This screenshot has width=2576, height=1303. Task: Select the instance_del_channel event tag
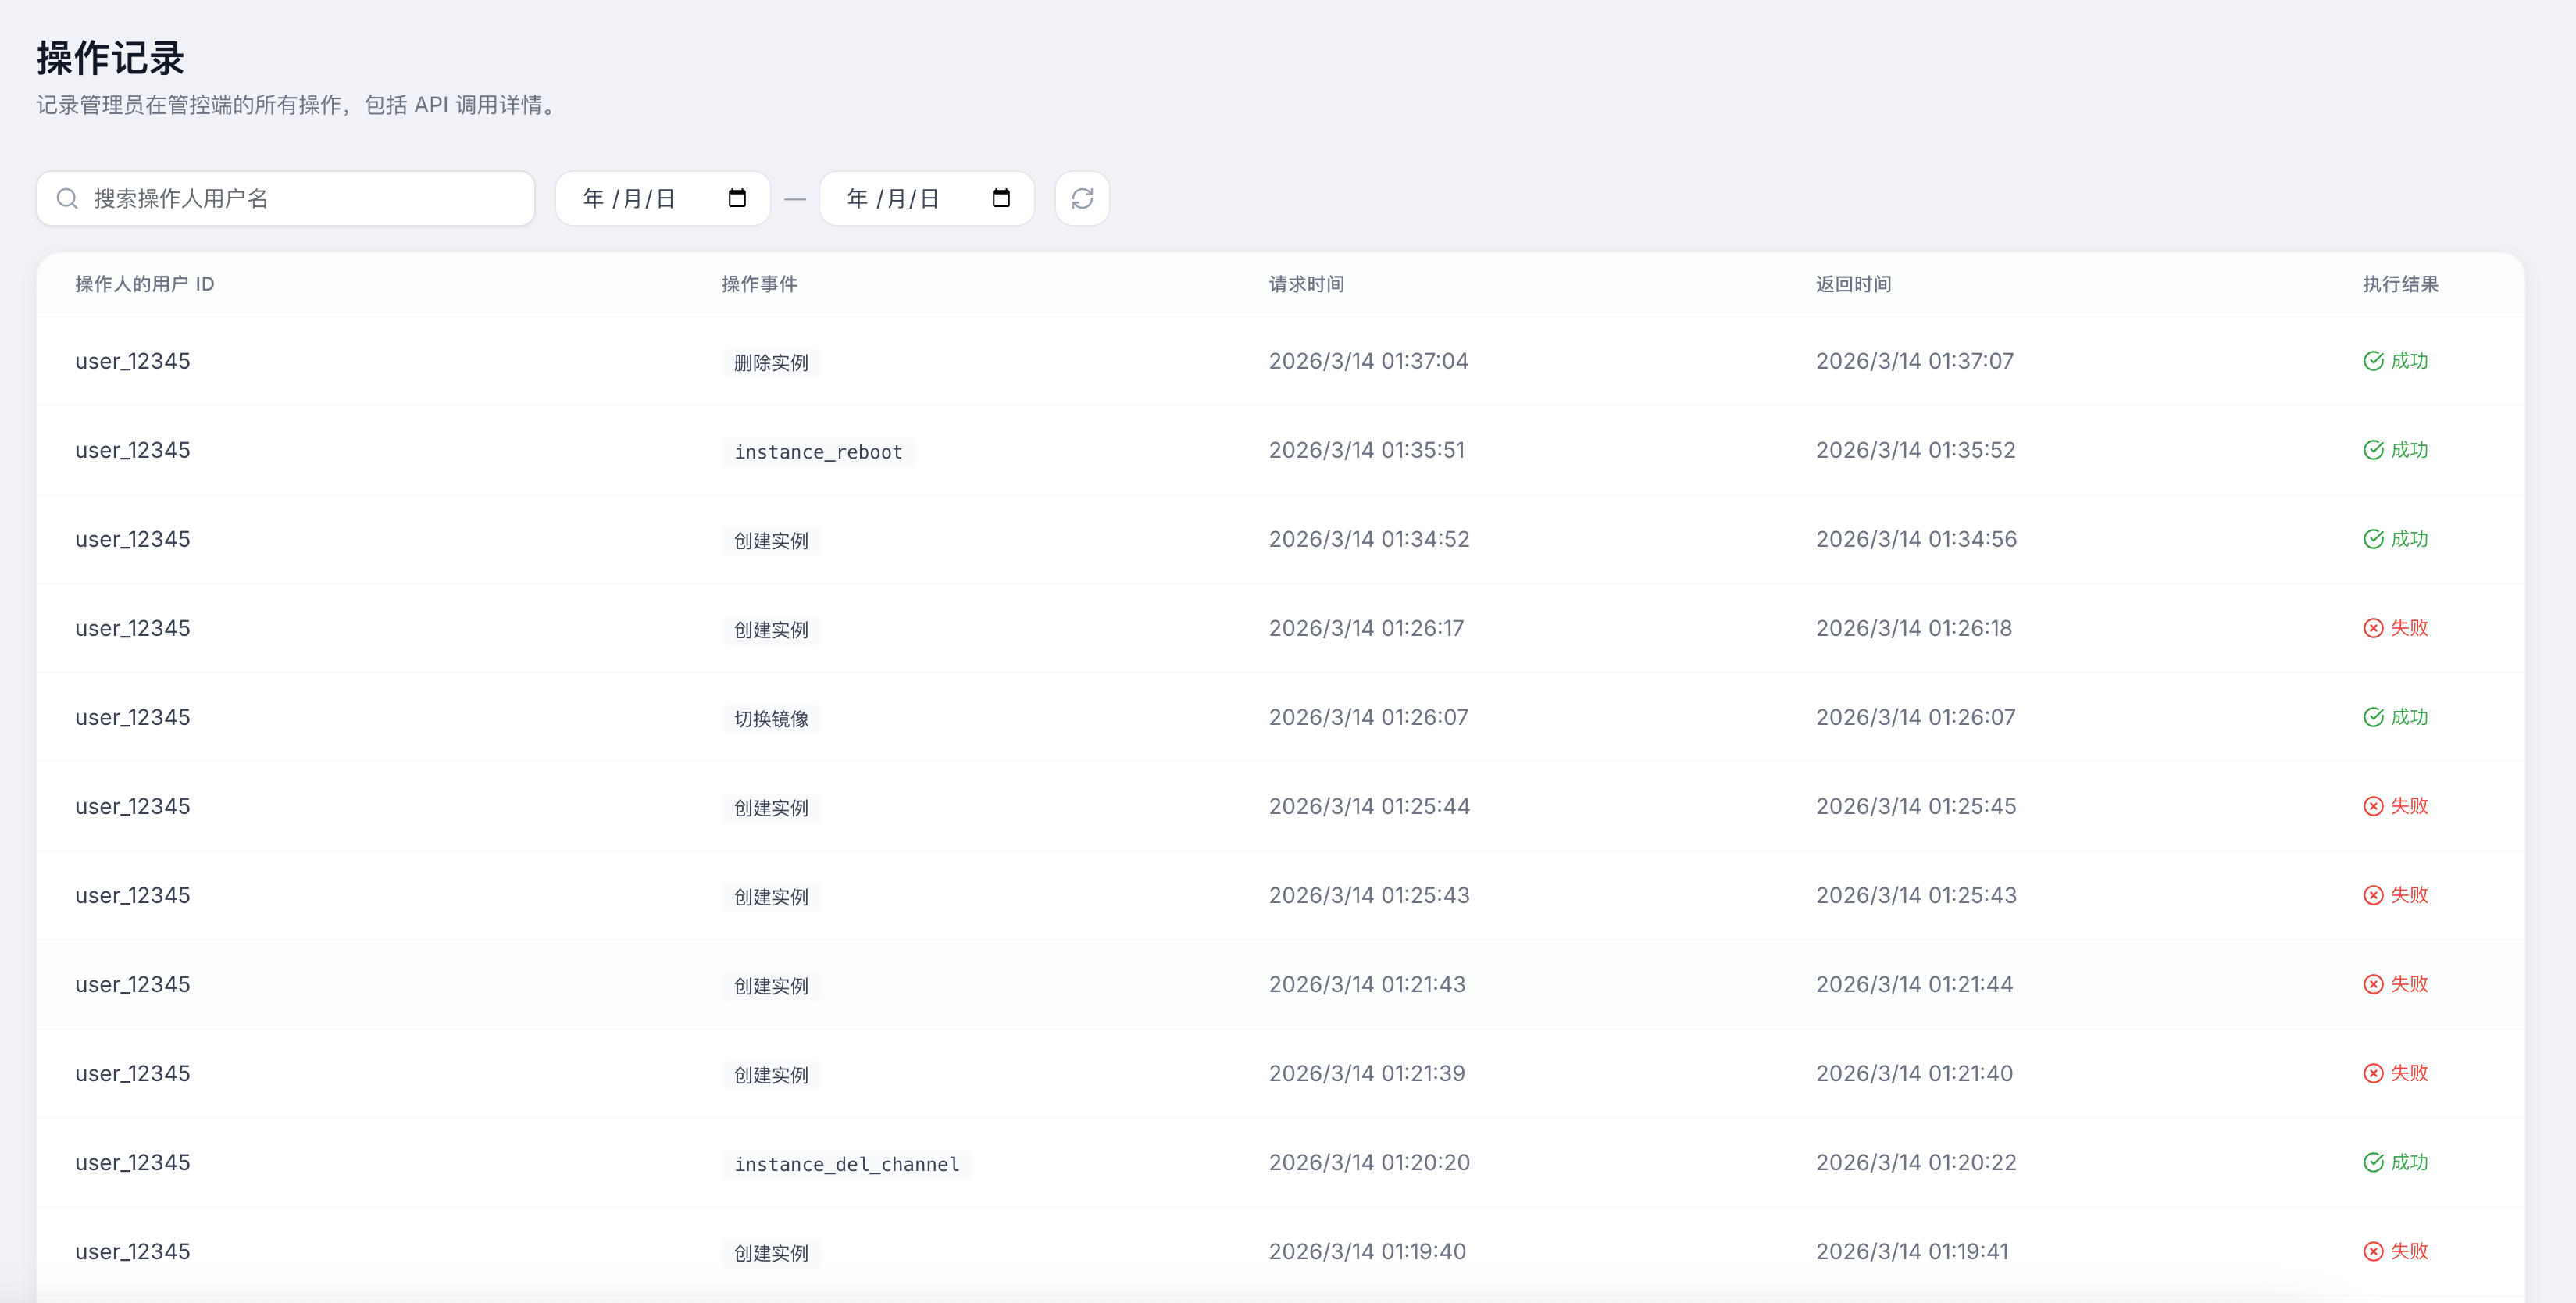846,1164
